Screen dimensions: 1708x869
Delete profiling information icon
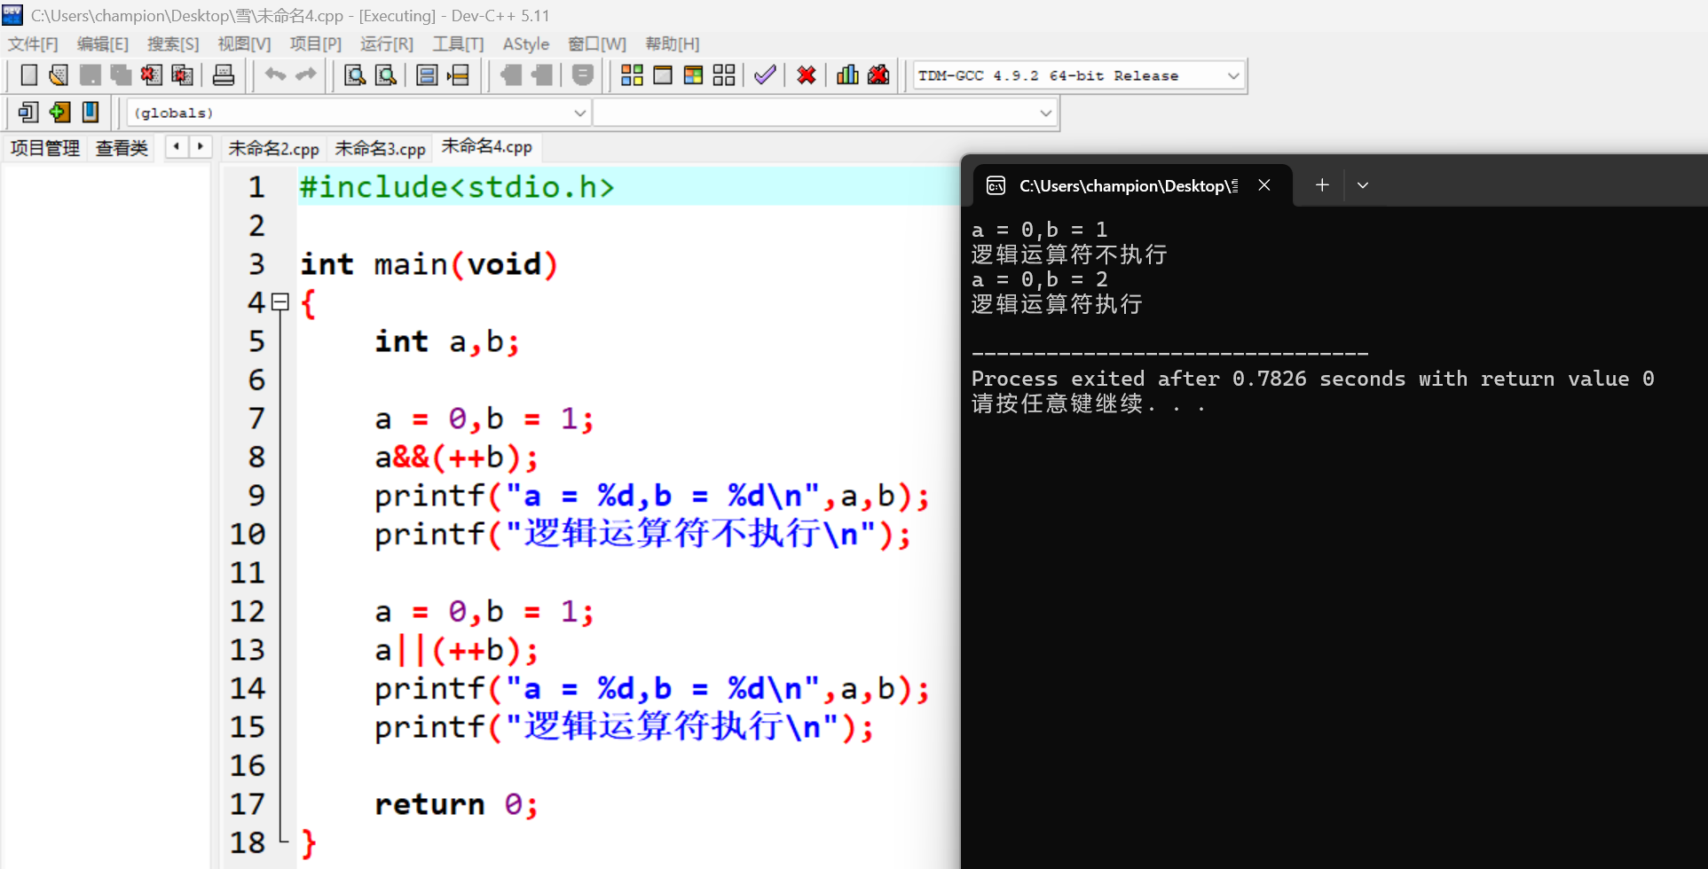tap(878, 75)
